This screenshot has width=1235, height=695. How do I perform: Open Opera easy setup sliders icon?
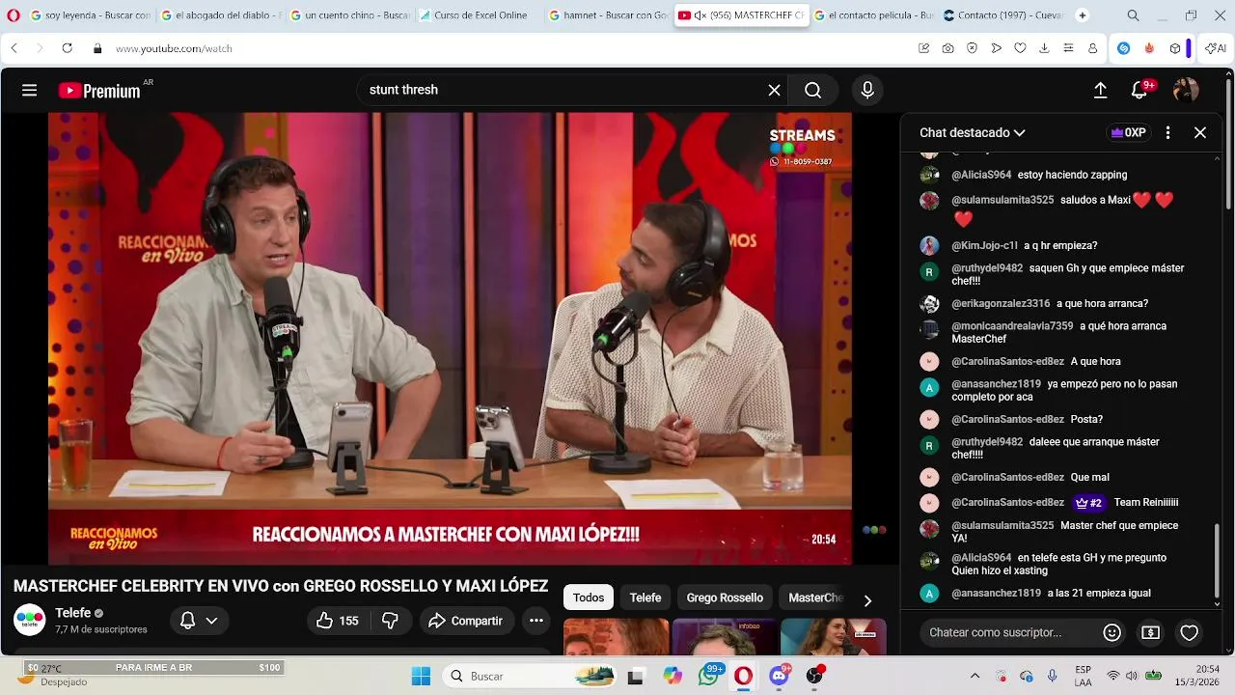point(1068,48)
